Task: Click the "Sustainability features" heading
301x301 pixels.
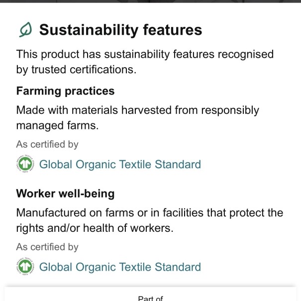Action: tap(120, 30)
